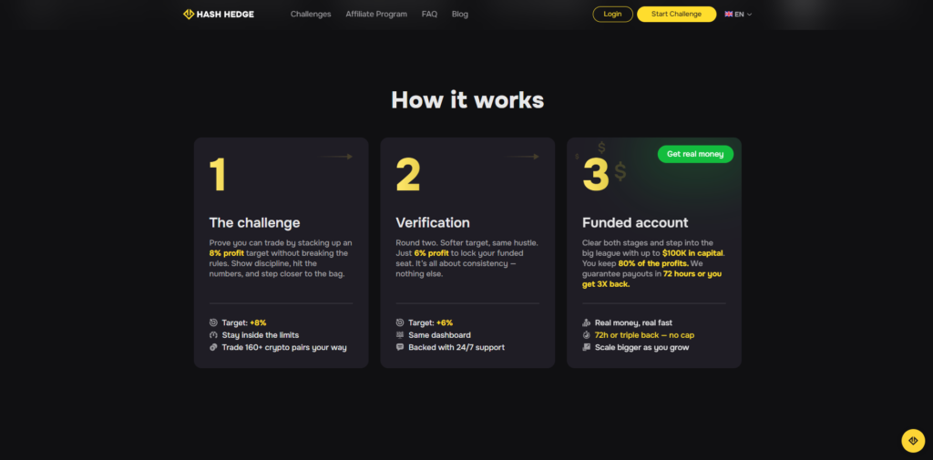The width and height of the screenshot is (933, 460).
Task: Click the yellow Start Challenge button
Action: click(x=676, y=15)
